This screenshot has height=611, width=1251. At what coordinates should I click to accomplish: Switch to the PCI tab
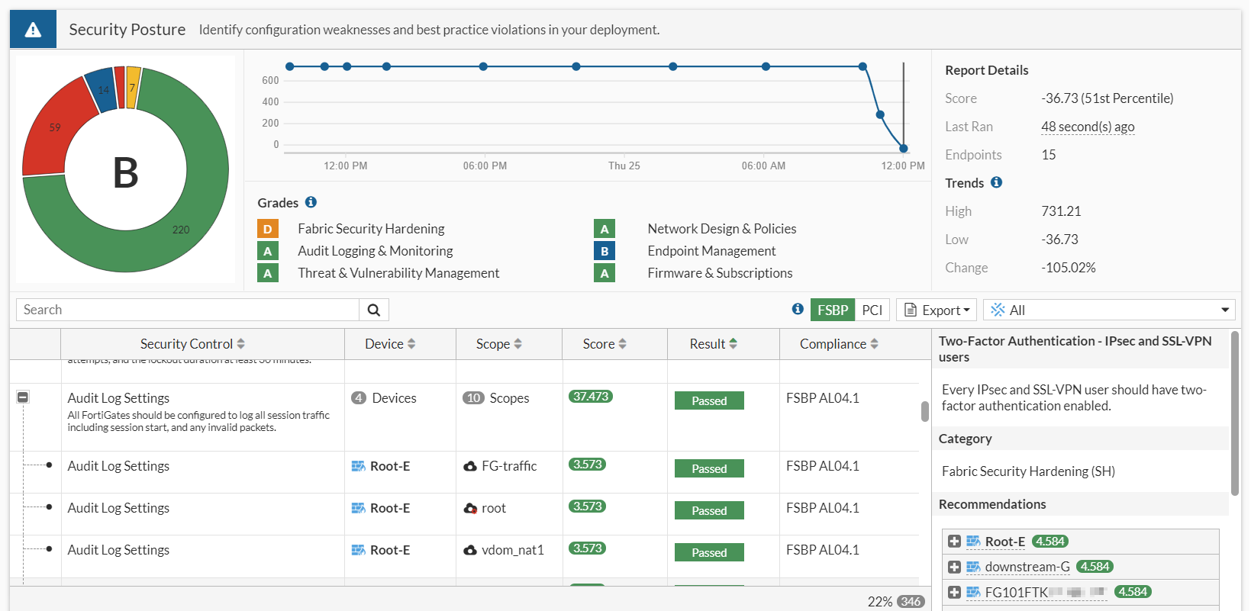pos(872,310)
